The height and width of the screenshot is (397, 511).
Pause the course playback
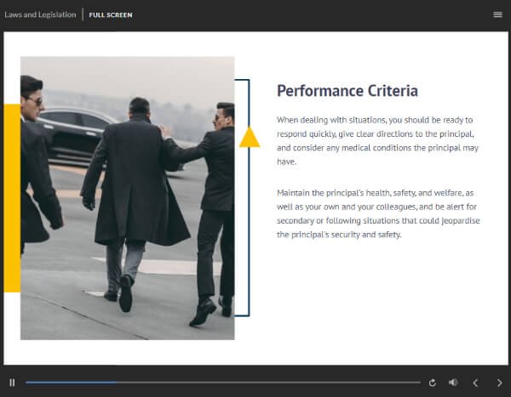[x=12, y=383]
